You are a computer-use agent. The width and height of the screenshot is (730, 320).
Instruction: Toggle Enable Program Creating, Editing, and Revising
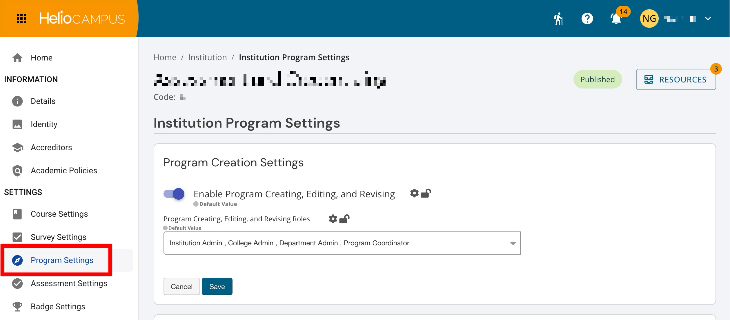click(x=174, y=194)
